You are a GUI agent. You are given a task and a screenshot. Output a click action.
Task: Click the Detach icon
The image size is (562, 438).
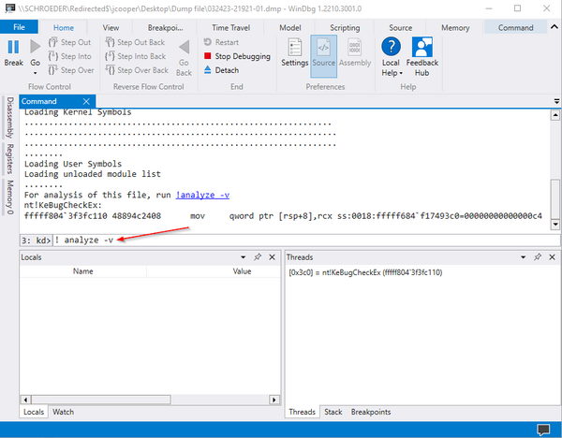pyautogui.click(x=208, y=70)
